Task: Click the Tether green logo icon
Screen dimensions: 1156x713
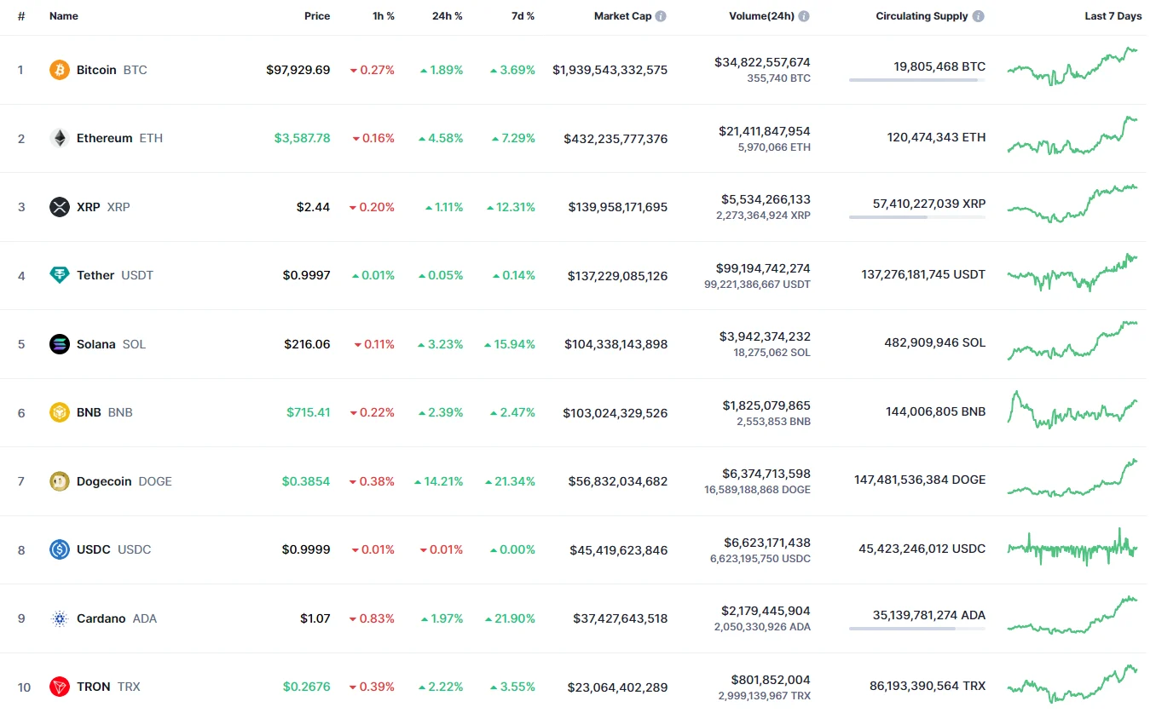Action: (x=60, y=275)
